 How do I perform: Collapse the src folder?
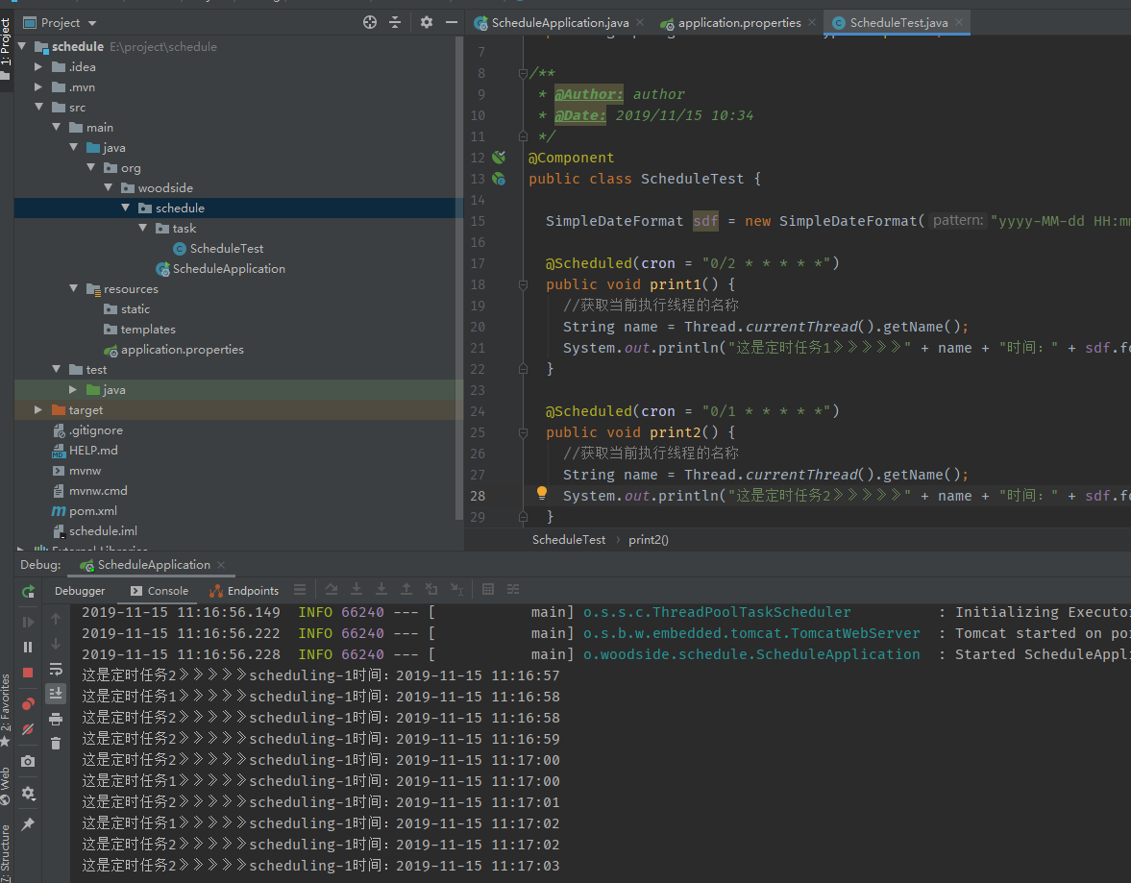tap(38, 107)
